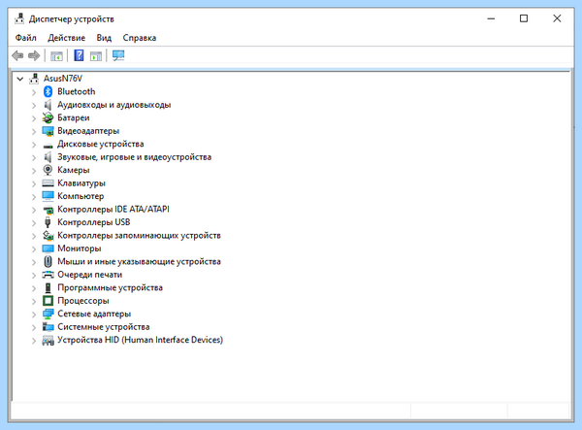
Task: Click the computer icon beside AsusN76V
Action: [34, 79]
